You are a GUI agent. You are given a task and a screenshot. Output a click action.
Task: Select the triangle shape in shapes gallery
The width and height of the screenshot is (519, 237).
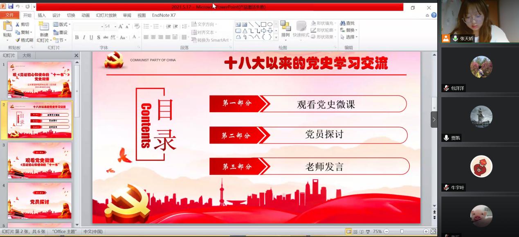[x=245, y=31]
